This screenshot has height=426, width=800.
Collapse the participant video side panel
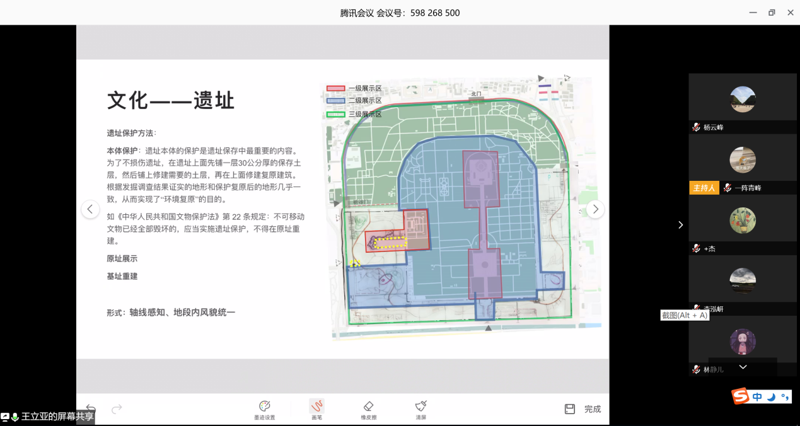click(x=680, y=225)
